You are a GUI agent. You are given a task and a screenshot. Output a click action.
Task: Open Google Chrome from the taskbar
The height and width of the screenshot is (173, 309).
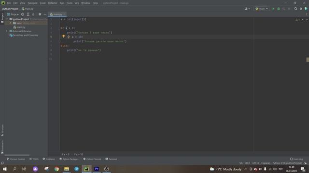[56, 169]
